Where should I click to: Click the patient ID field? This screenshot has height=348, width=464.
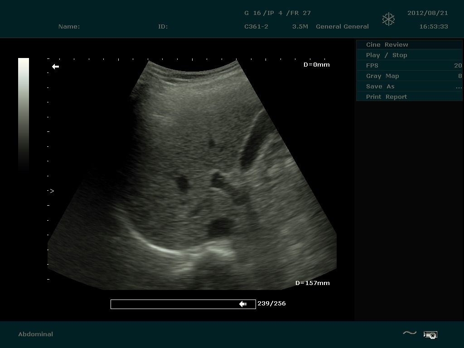pos(163,26)
